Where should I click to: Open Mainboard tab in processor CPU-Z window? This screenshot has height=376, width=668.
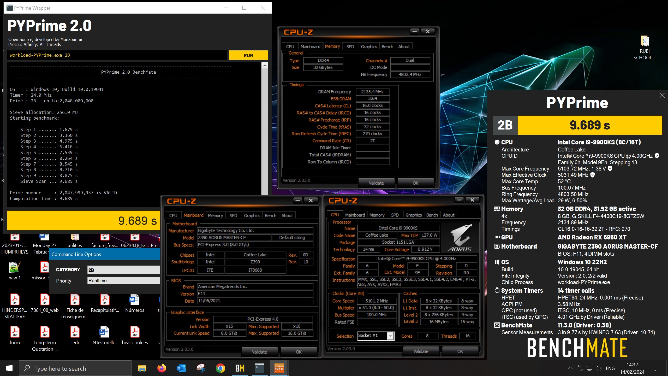point(355,215)
